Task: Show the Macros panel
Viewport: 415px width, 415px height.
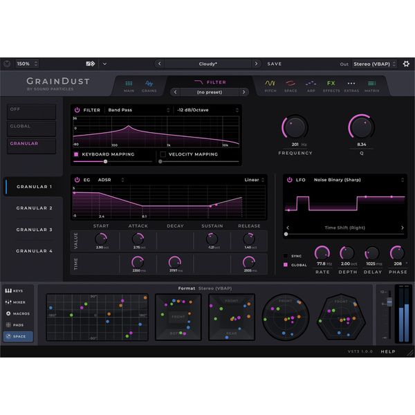Action: coord(18,313)
